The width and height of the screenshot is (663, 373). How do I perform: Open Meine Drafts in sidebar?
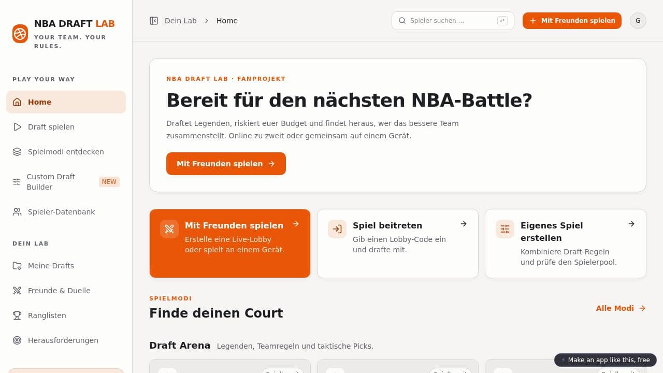pos(66,266)
